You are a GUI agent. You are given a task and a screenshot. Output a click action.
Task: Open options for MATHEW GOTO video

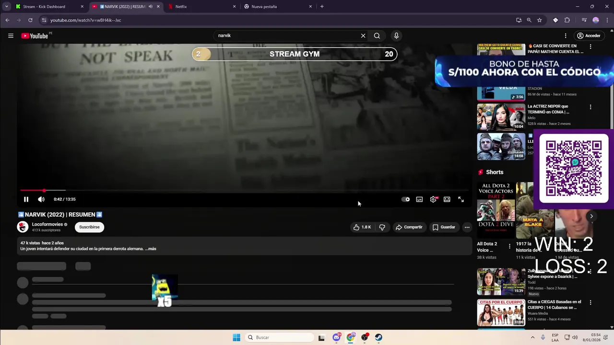(x=590, y=47)
